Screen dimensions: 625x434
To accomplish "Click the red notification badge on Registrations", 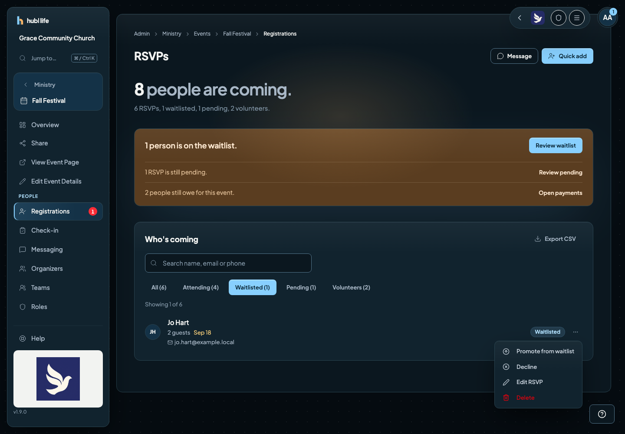I will [93, 211].
